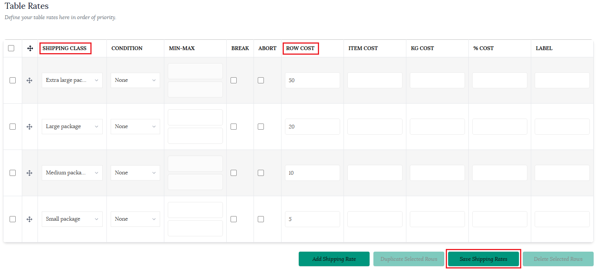Click the % COST column header
Screen dimensions: 599x270
(x=483, y=48)
